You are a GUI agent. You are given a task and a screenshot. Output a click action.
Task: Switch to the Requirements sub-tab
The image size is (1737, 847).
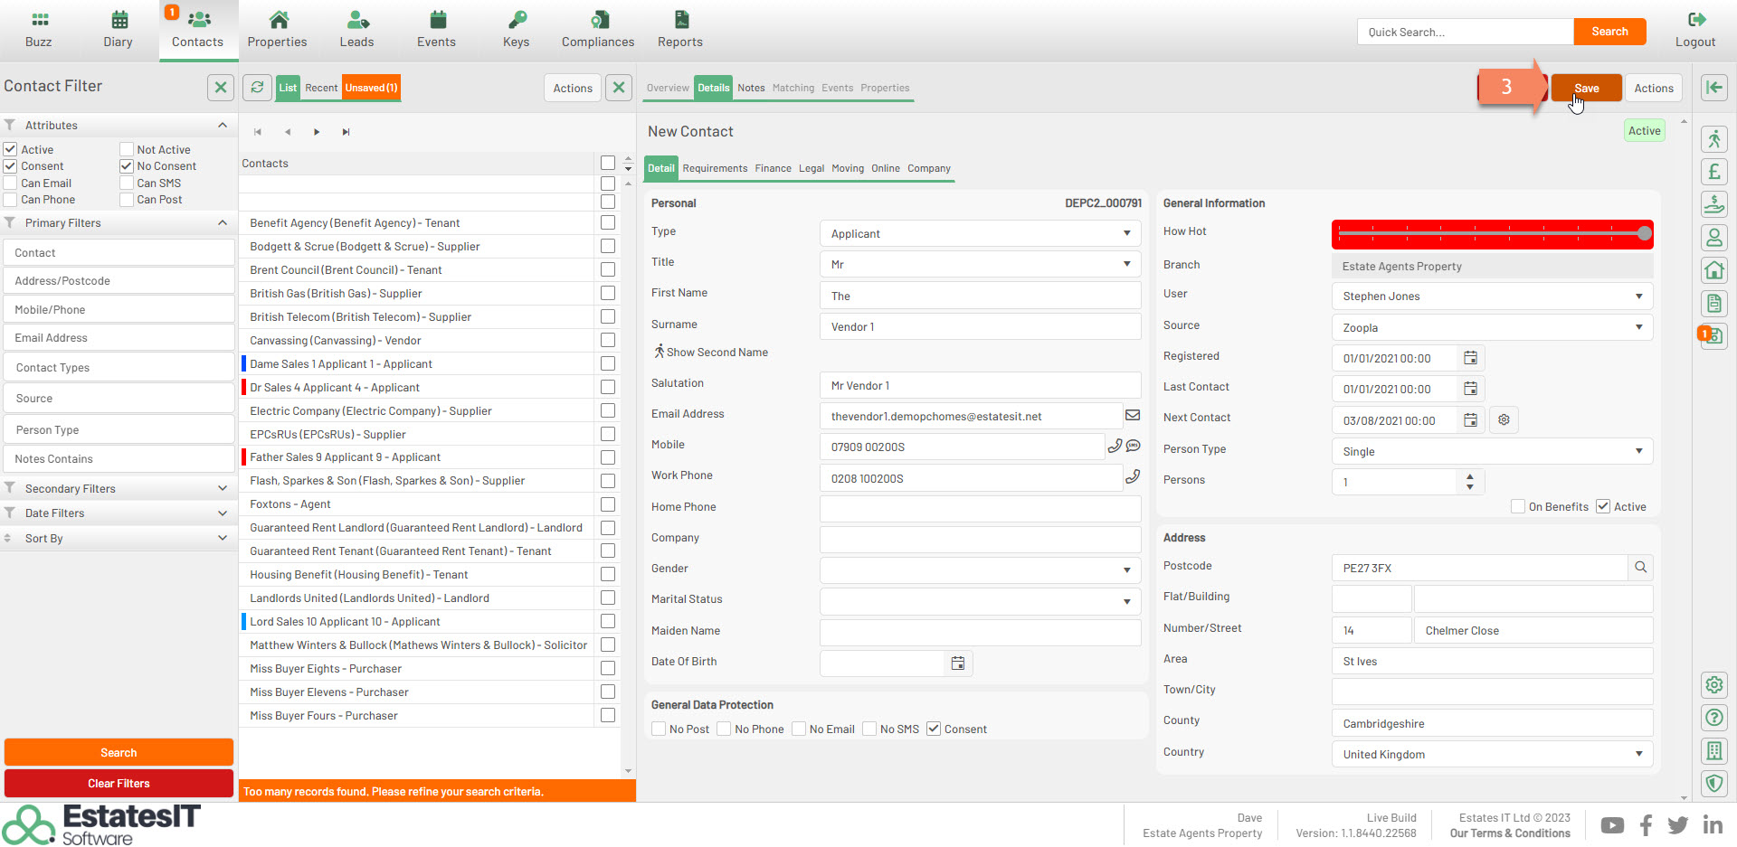(715, 168)
